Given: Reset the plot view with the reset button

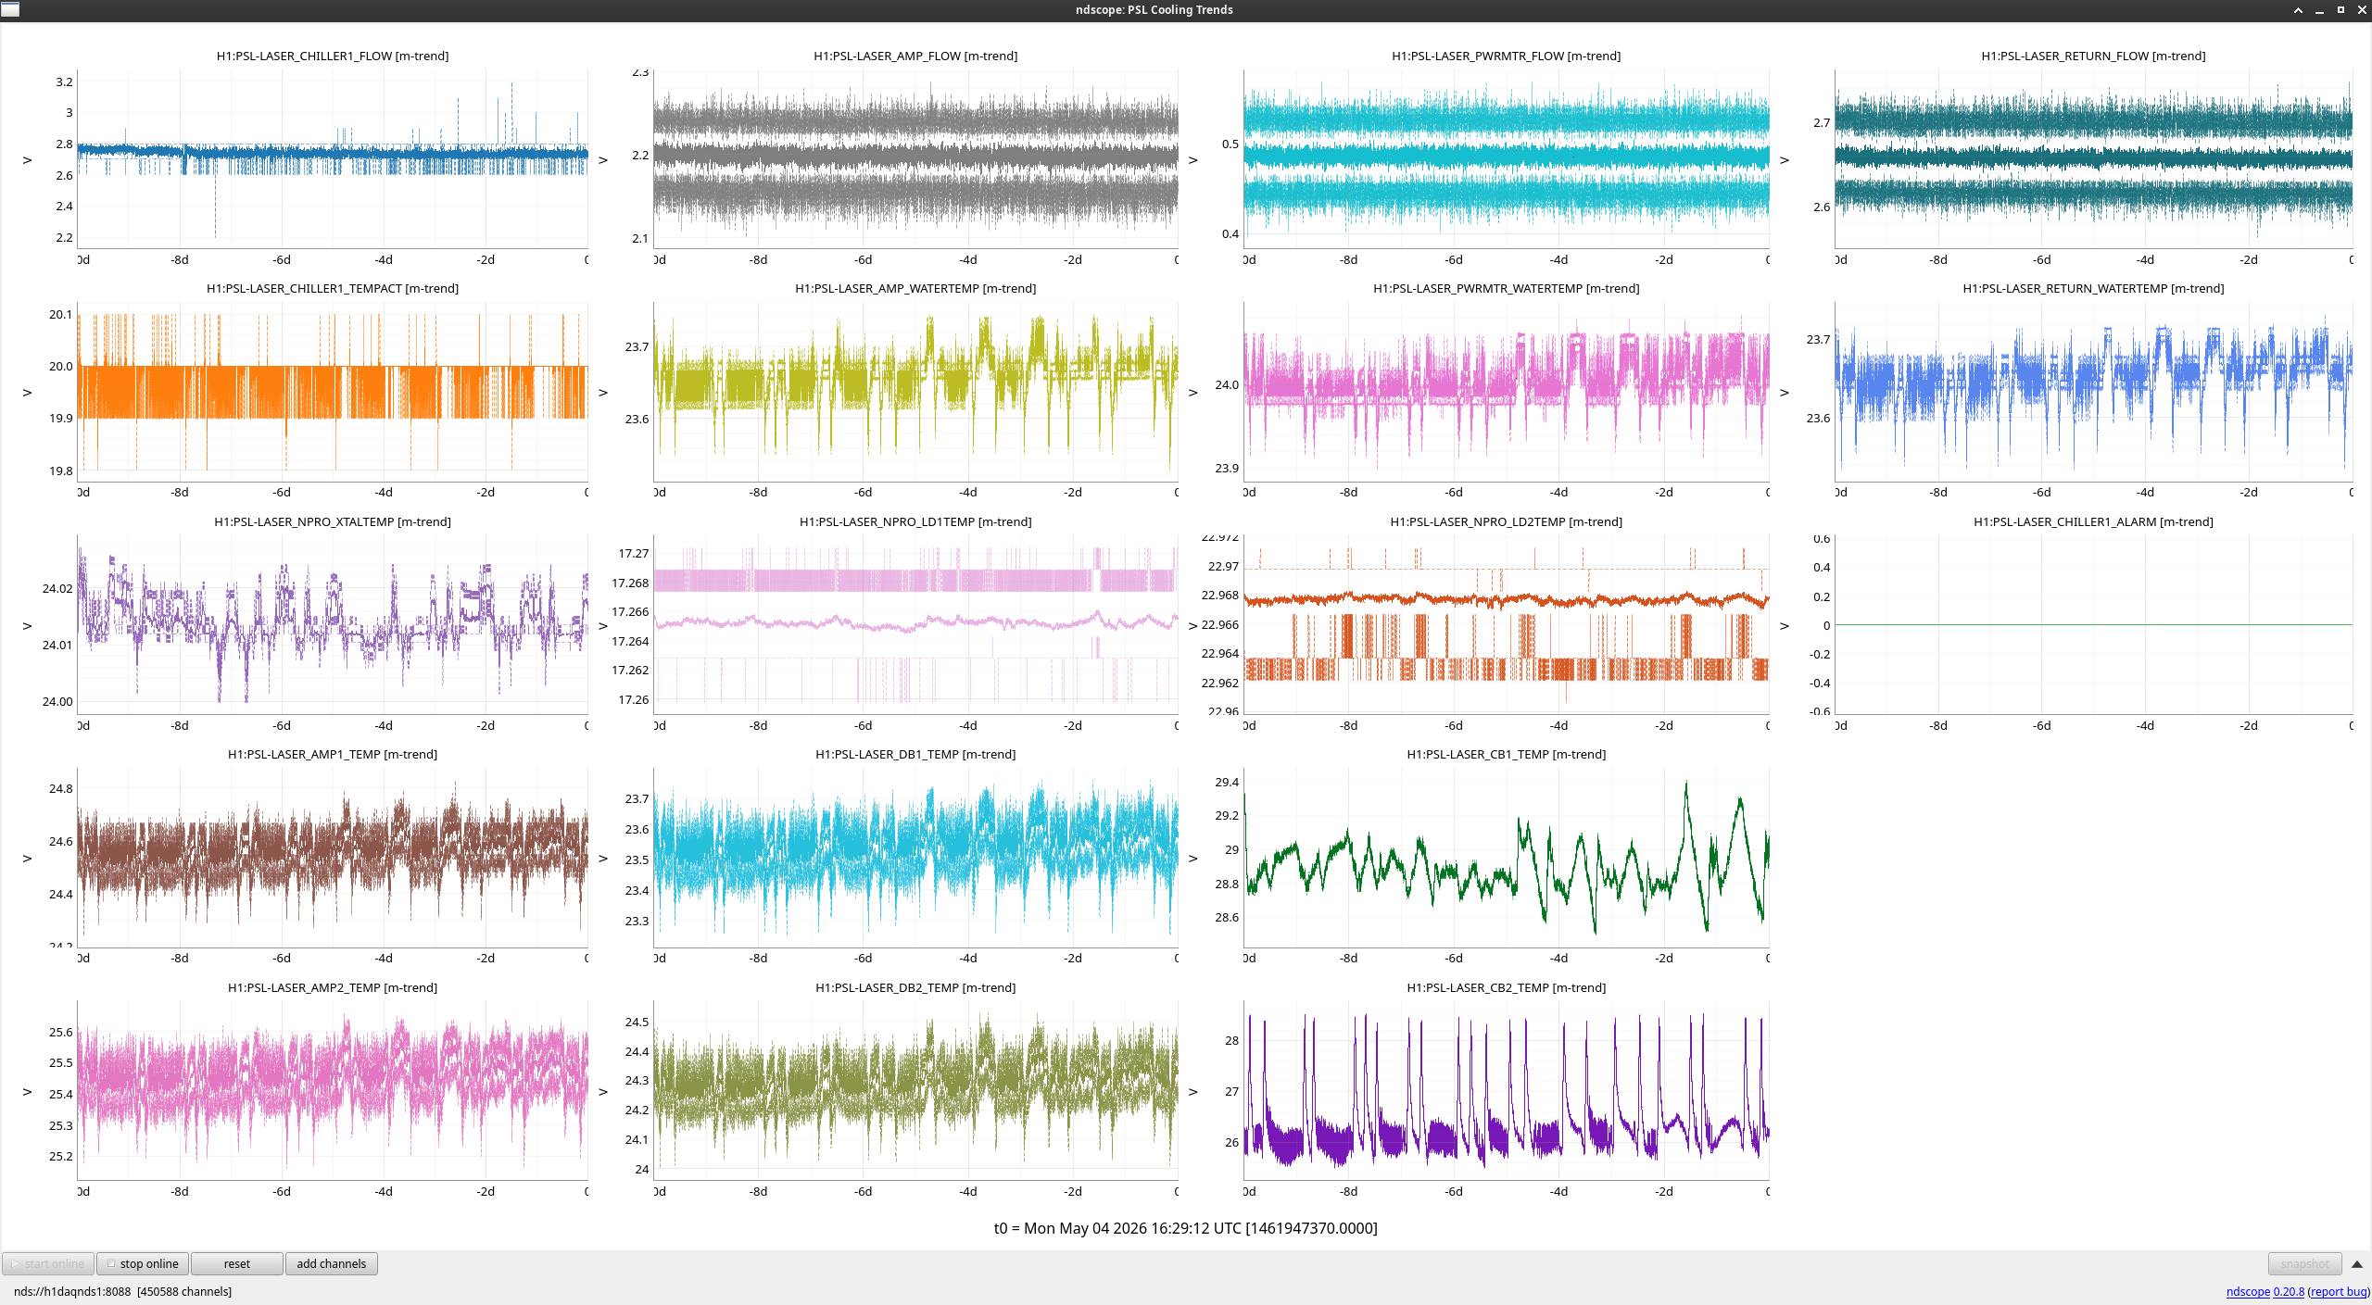Looking at the screenshot, I should [x=237, y=1263].
